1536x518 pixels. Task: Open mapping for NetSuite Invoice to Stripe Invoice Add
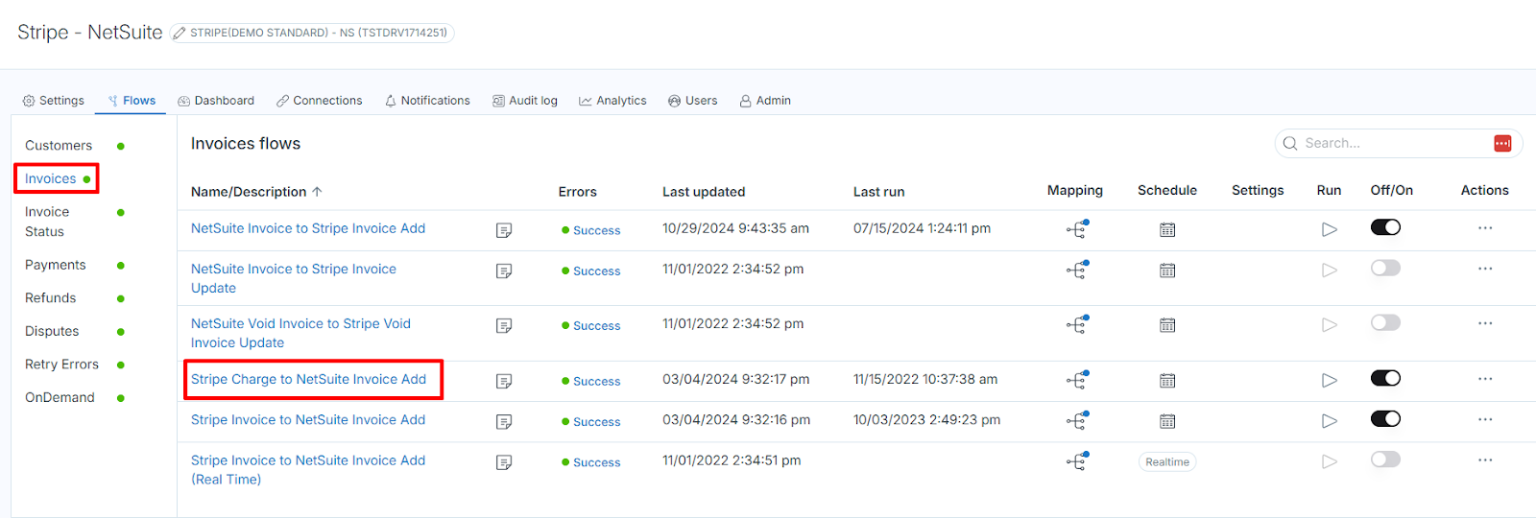(x=1076, y=229)
